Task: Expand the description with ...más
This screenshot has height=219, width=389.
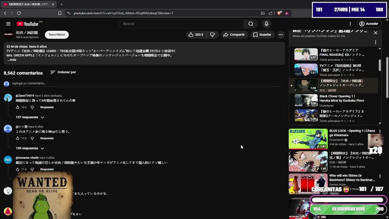Action: pos(12,60)
